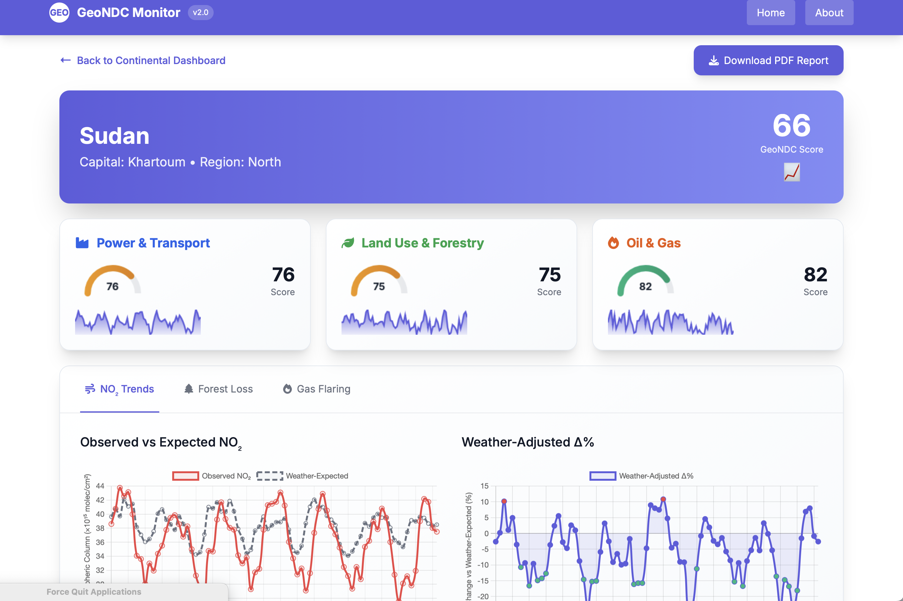Click the tree icon on Forest Loss tab
Viewport: 903px width, 601px height.
point(189,389)
